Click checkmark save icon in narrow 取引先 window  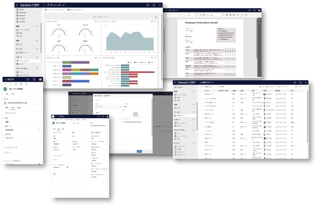[11, 84]
